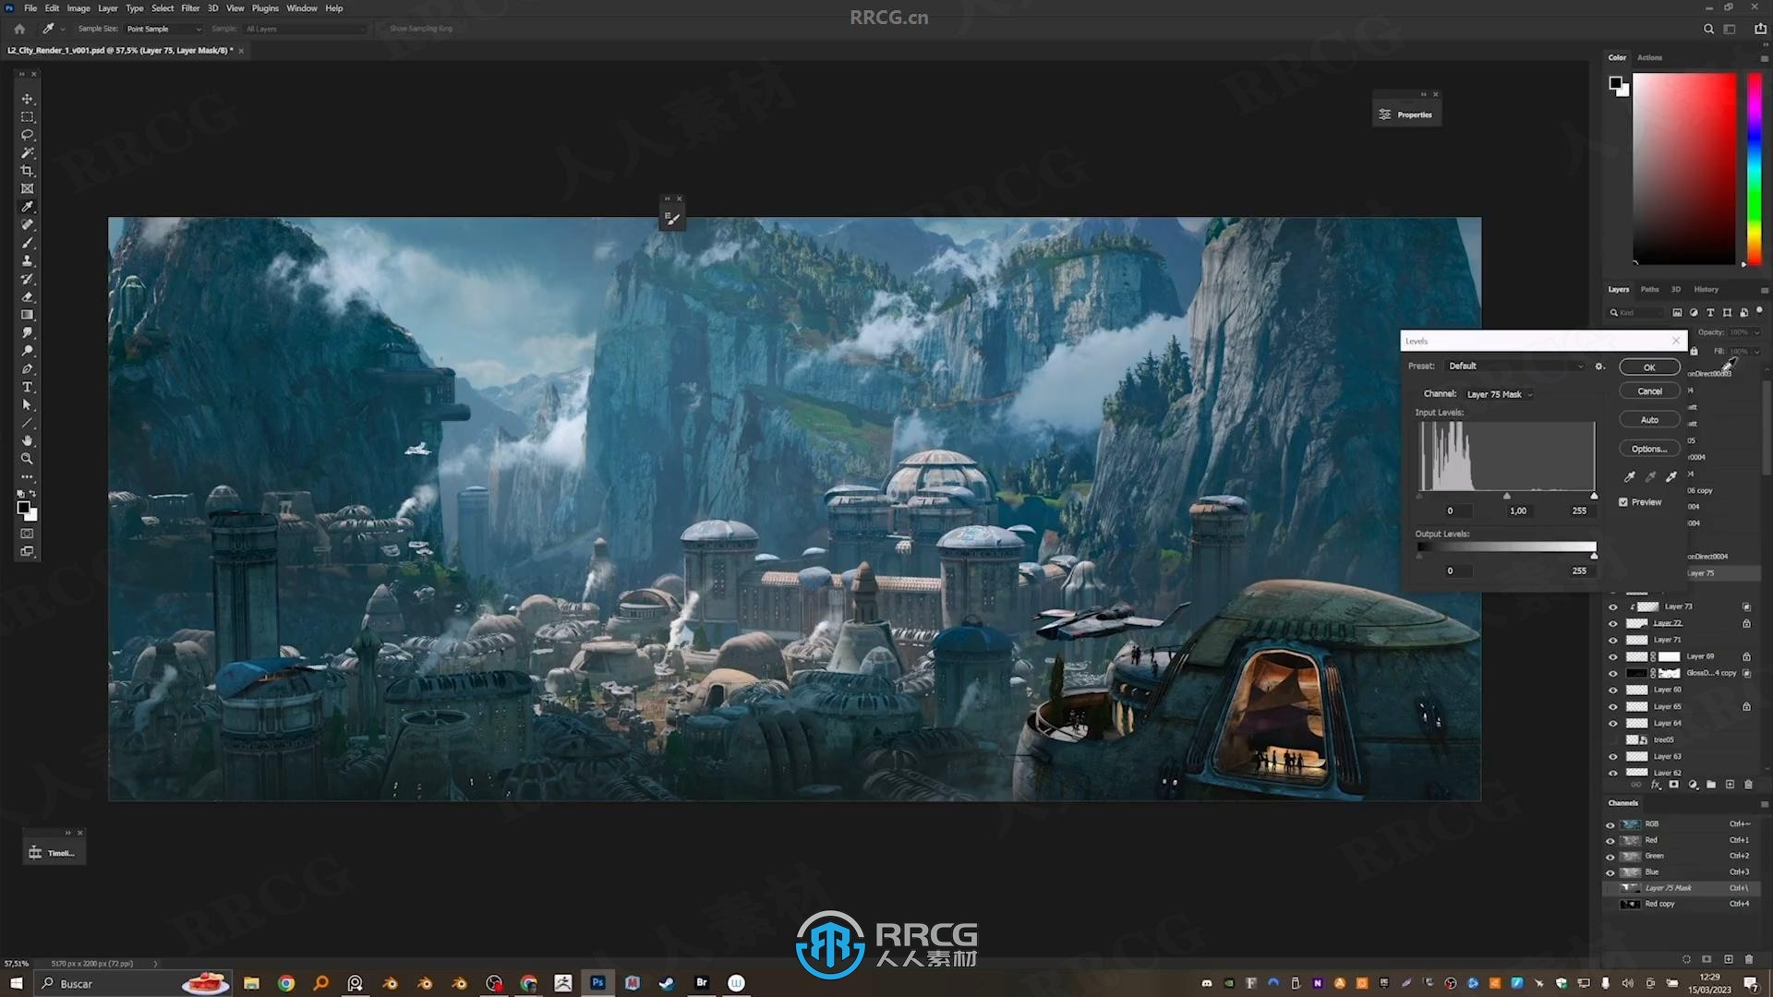
Task: Open Levels preset options gear
Action: click(x=1599, y=366)
